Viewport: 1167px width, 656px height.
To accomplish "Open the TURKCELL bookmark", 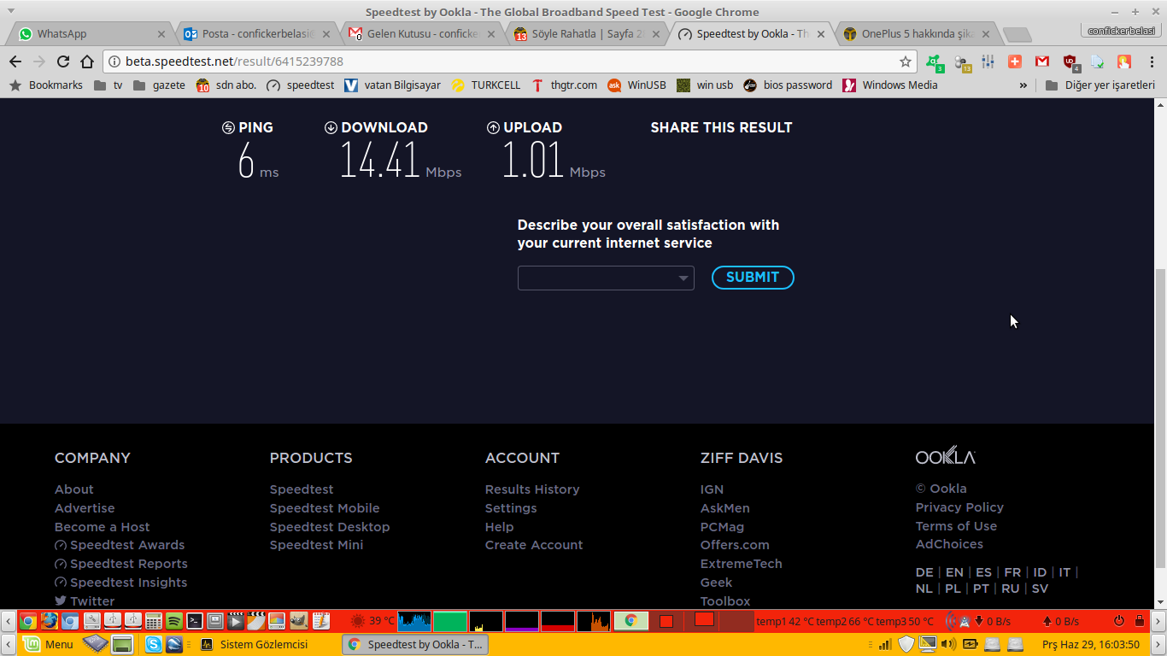I will click(x=486, y=85).
